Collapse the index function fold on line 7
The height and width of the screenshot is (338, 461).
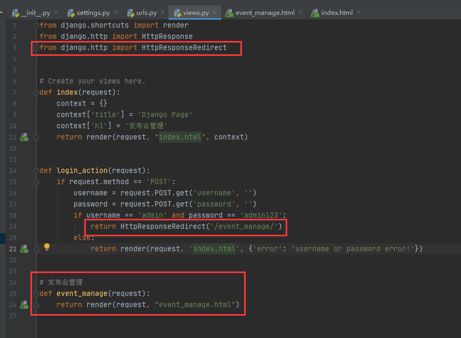coord(36,93)
